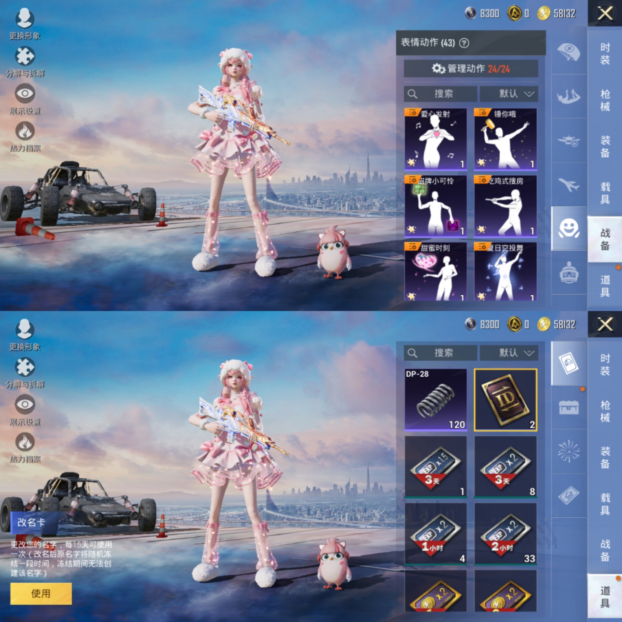This screenshot has height=622, width=622.
Task: Select the helmet with goggles category icon
Action: (x=568, y=273)
